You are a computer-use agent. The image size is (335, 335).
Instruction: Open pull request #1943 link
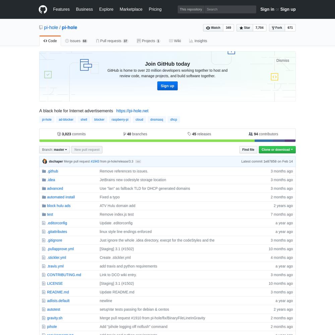[95, 161]
